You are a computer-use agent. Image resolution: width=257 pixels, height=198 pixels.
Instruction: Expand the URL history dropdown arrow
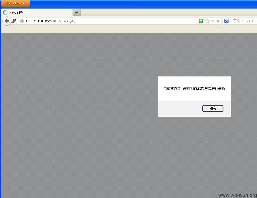(x=213, y=21)
